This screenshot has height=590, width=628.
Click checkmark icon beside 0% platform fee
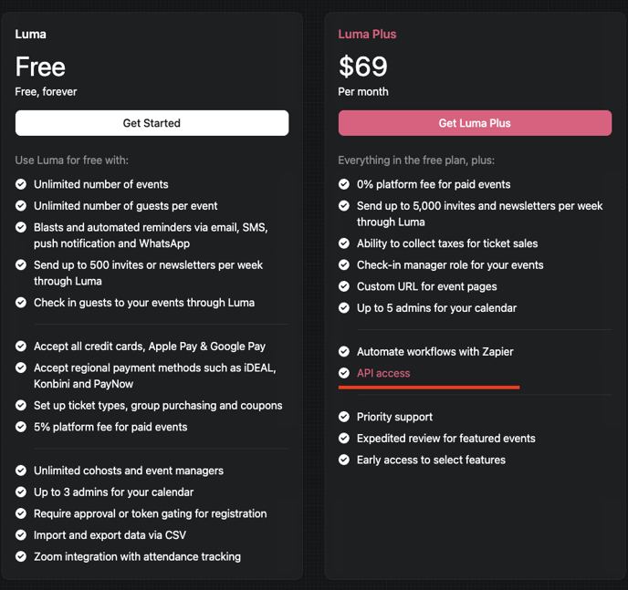coord(344,184)
